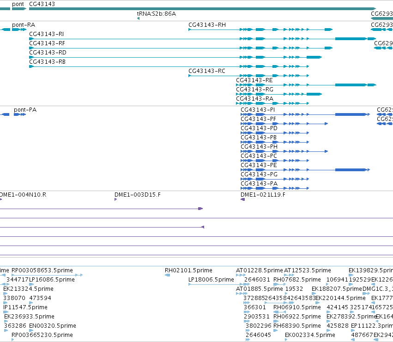Click the EST label 338070
The width and height of the screenshot is (393, 342).
click(x=14, y=298)
